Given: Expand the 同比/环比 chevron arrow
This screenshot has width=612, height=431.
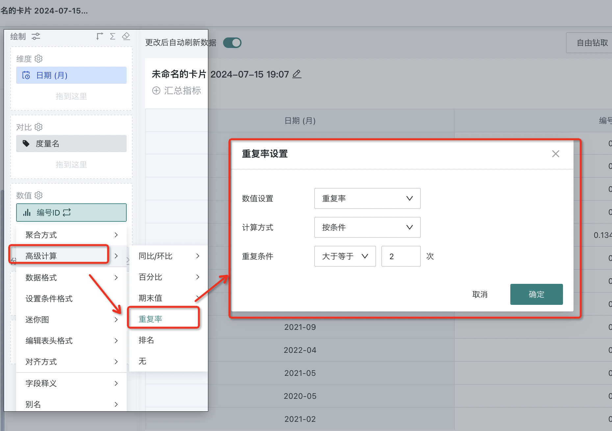Looking at the screenshot, I should tap(198, 256).
